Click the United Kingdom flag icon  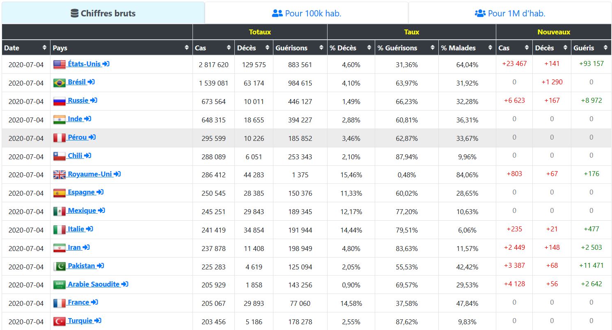pyautogui.click(x=60, y=174)
